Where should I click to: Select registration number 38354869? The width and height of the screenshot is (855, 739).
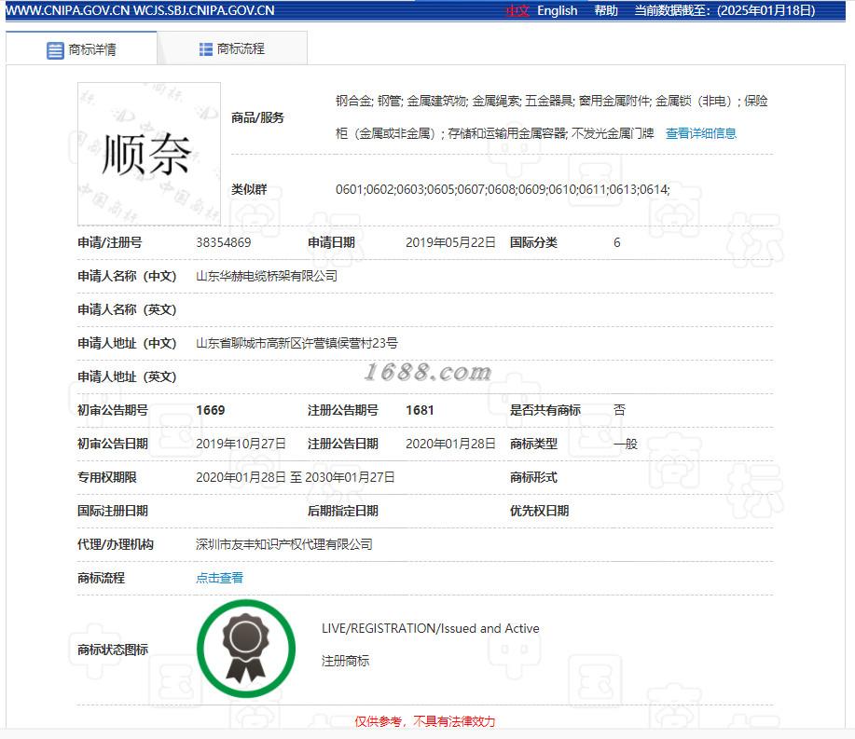224,242
